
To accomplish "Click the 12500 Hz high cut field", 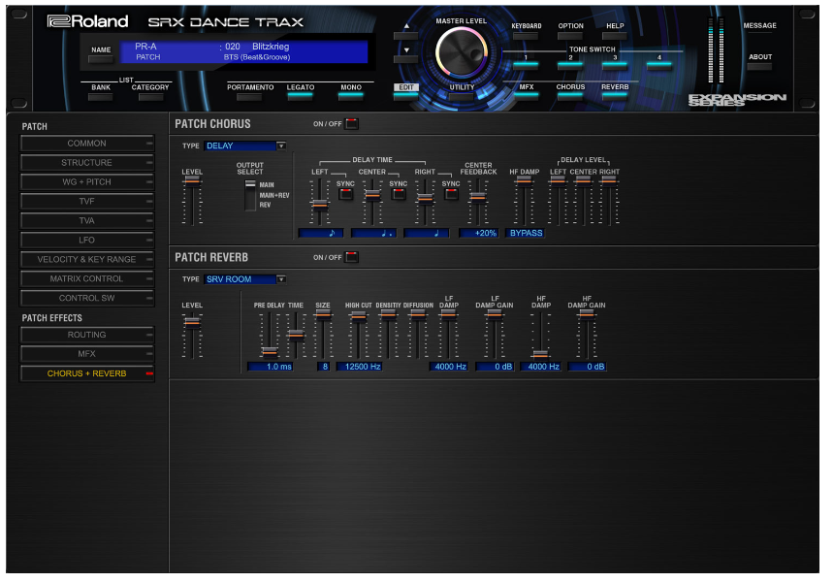I will pyautogui.click(x=359, y=367).
